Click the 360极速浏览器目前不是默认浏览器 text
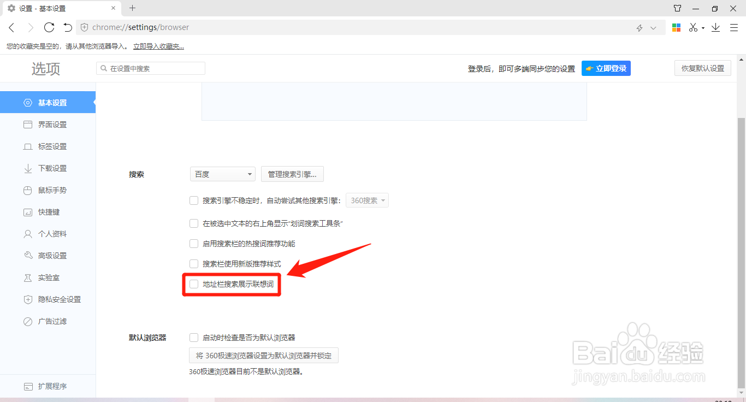The height and width of the screenshot is (402, 746). tap(246, 371)
